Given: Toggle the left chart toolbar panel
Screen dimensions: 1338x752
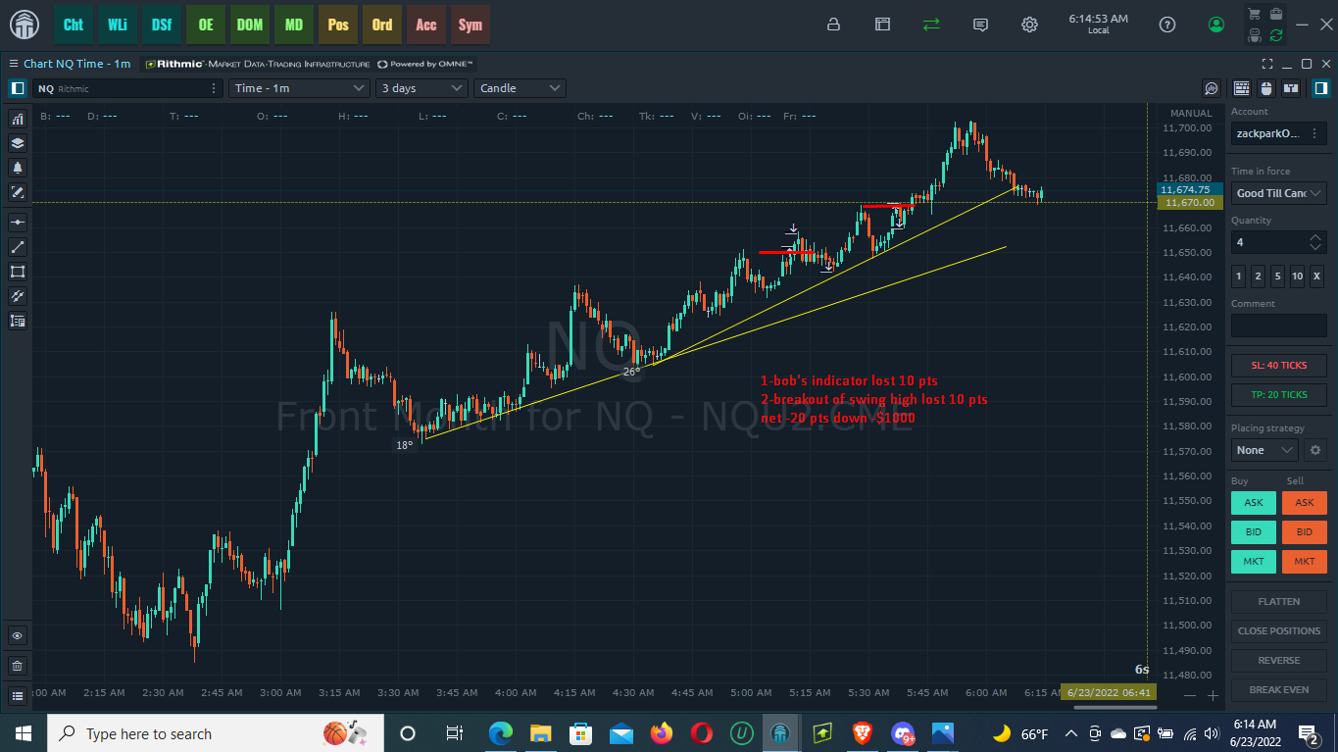Looking at the screenshot, I should pyautogui.click(x=17, y=88).
